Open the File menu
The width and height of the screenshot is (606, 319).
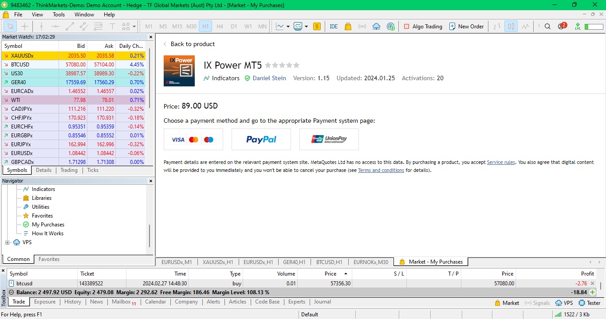(18, 15)
